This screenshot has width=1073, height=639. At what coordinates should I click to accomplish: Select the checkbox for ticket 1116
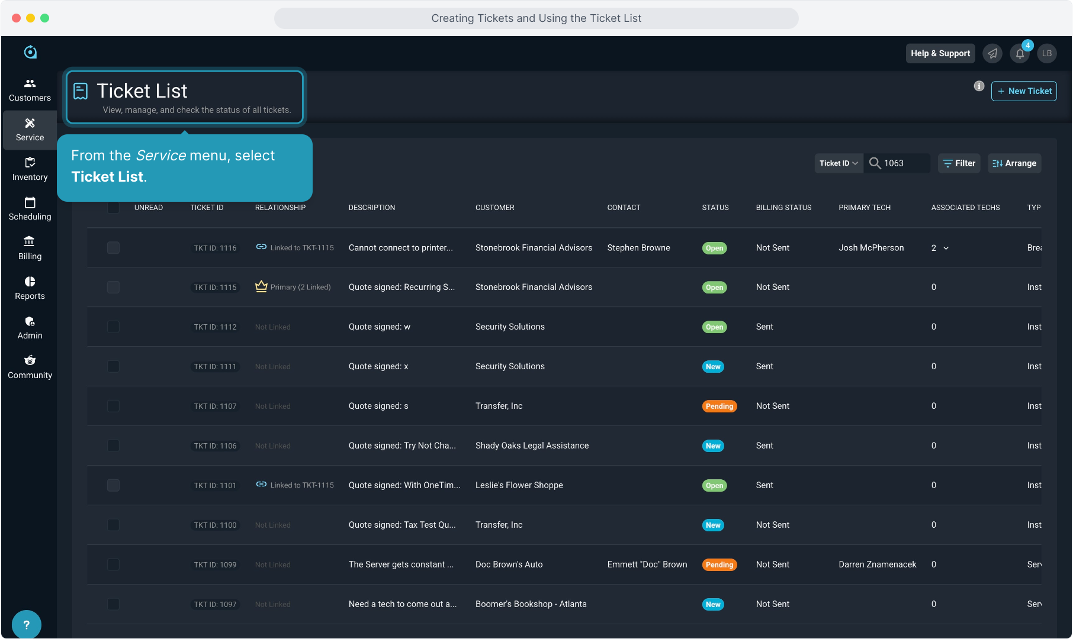[x=113, y=248]
